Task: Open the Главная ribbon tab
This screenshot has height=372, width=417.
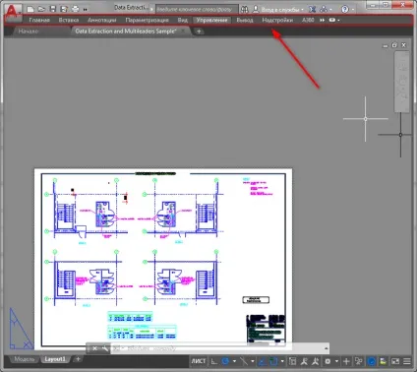Action: pos(39,20)
